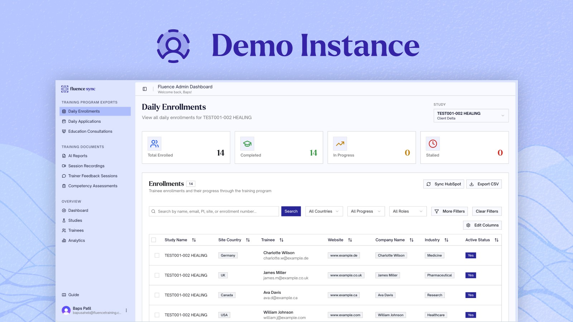Open More Filters button
This screenshot has width=573, height=322.
tap(450, 211)
